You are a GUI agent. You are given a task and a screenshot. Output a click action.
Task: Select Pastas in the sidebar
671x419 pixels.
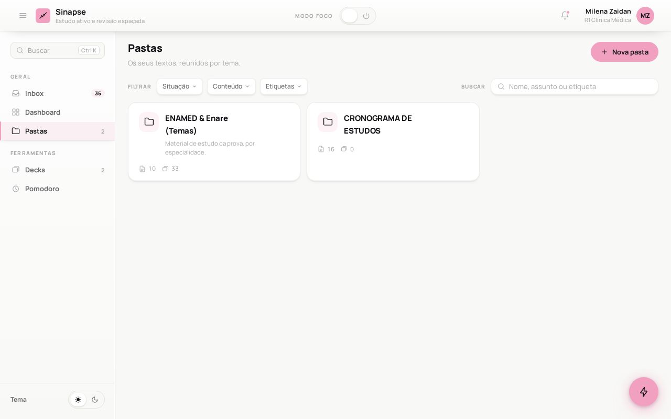(x=58, y=131)
